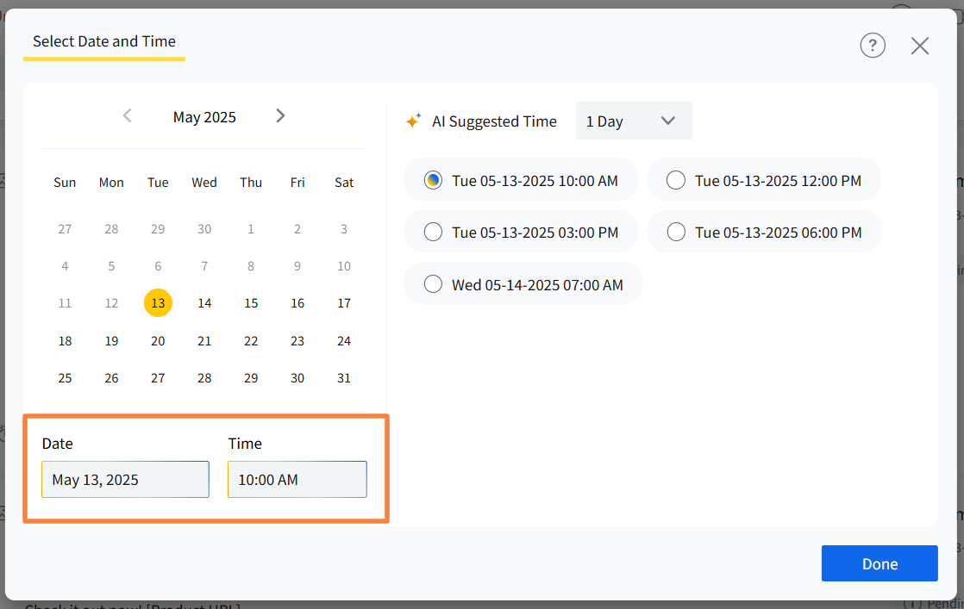Viewport: 964px width, 609px height.
Task: Close the Select Date and Time dialog
Action: pos(920,46)
